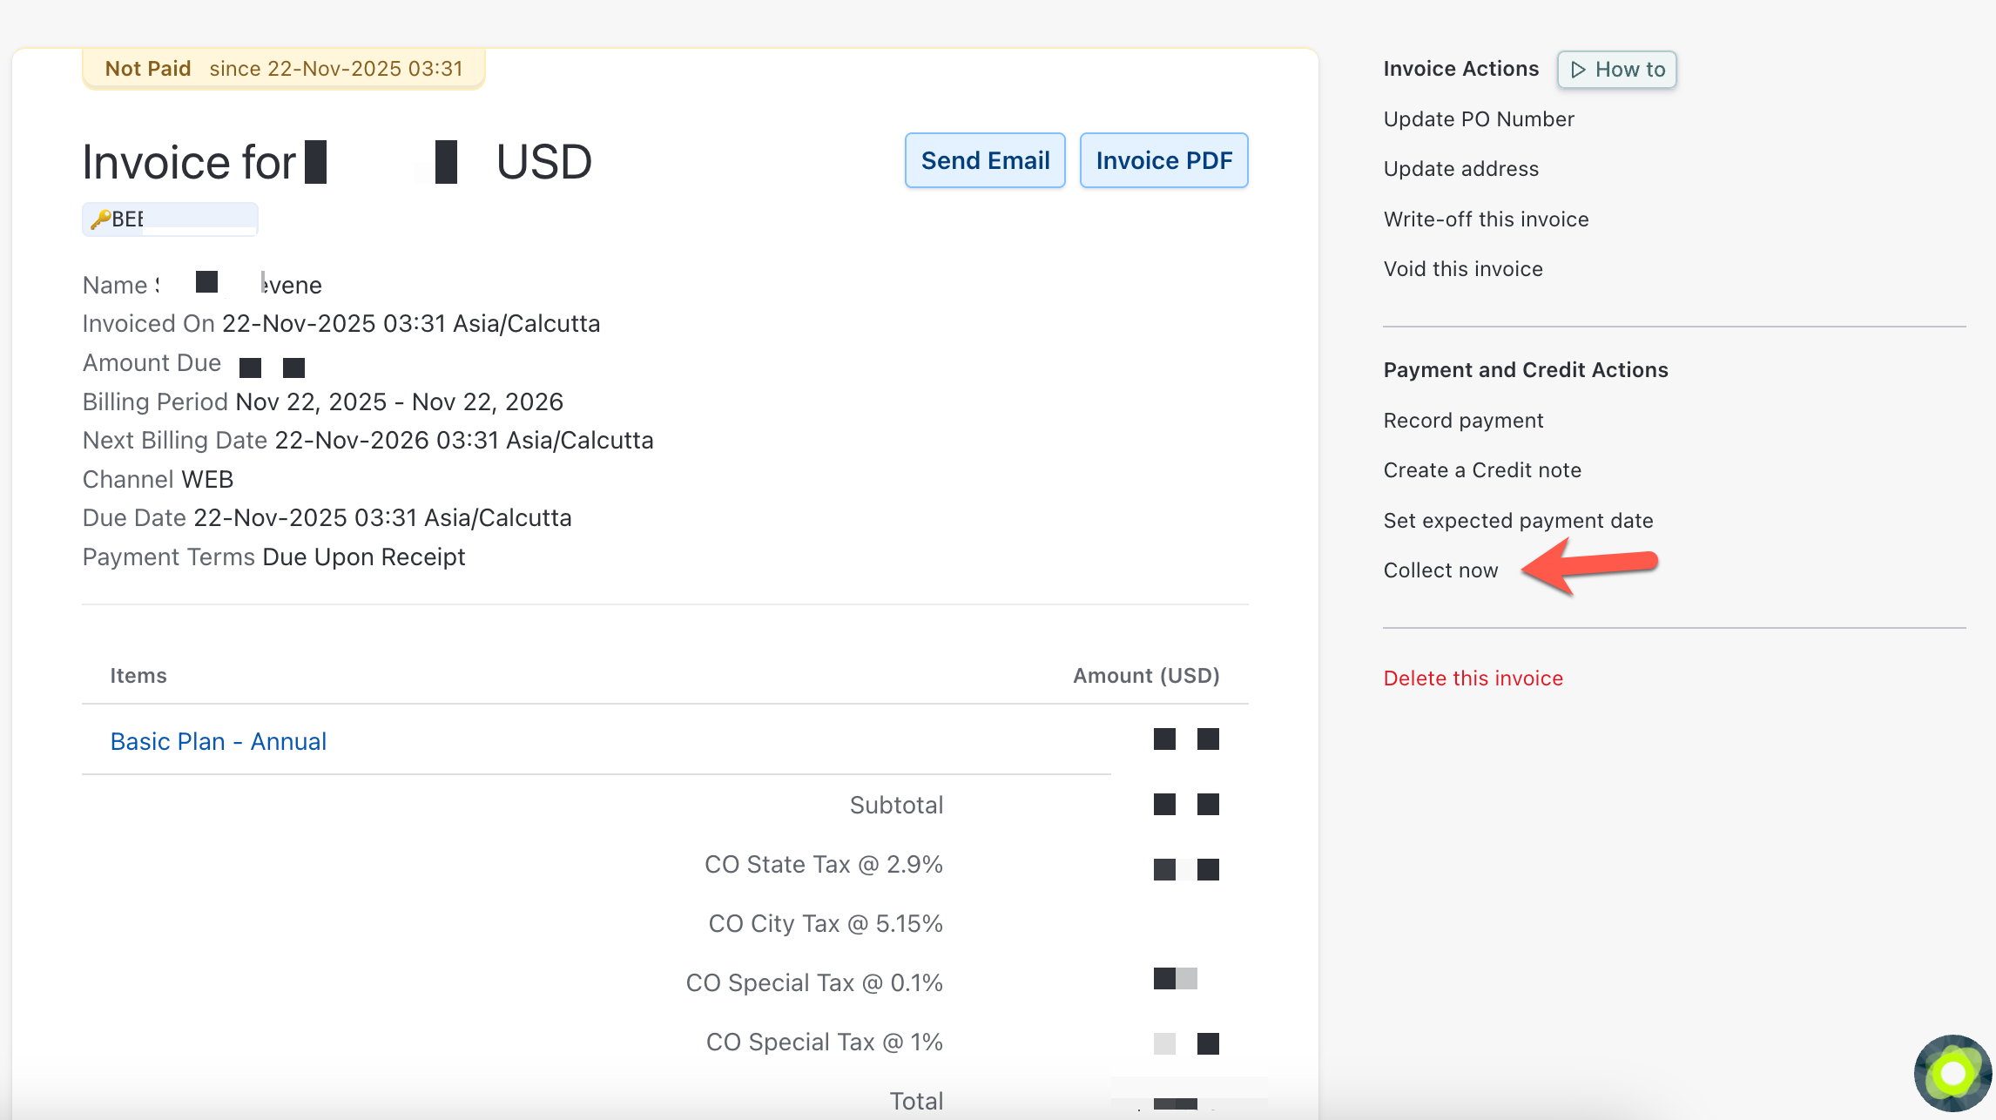
Task: Open the green chat widget icon
Action: tap(1952, 1073)
